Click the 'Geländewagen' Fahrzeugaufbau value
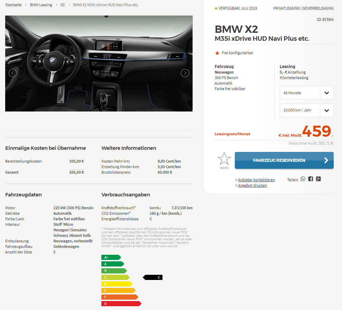 click(x=66, y=246)
